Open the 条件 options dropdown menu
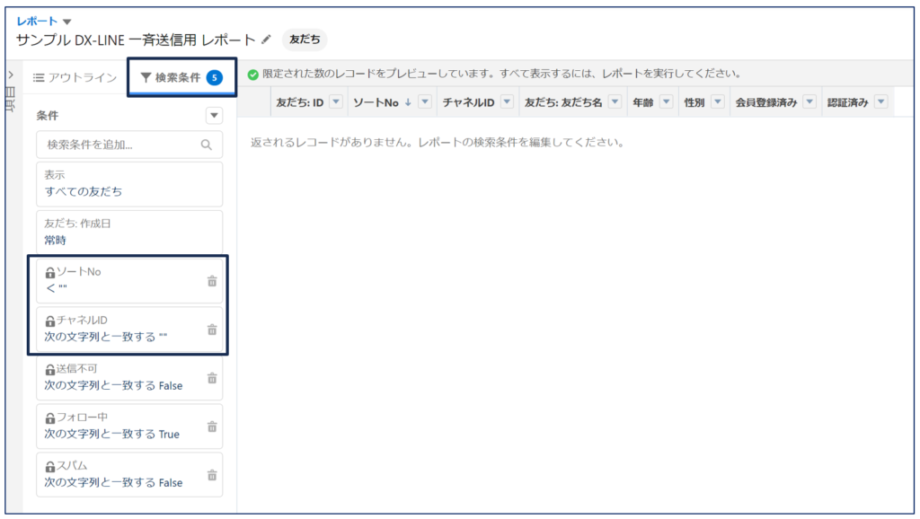The height and width of the screenshot is (519, 920). (214, 116)
